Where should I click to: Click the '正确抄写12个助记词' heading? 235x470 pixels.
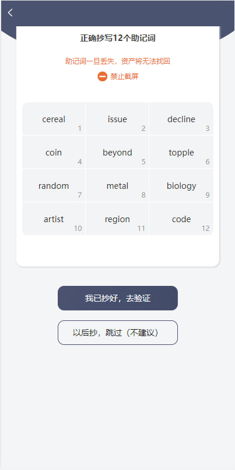118,38
